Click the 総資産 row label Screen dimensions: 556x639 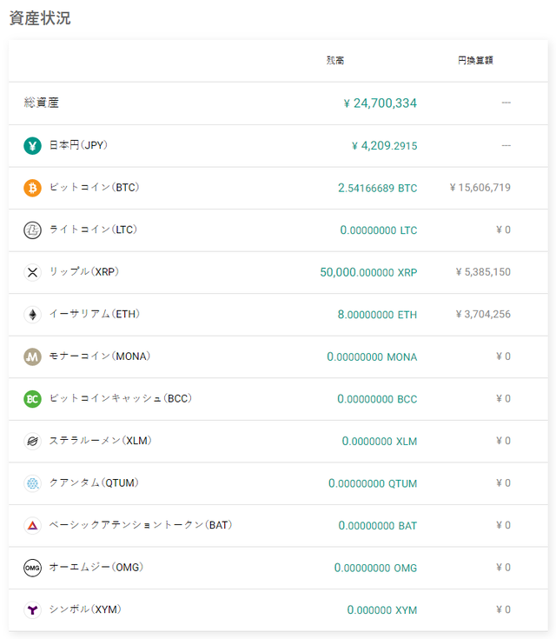41,103
